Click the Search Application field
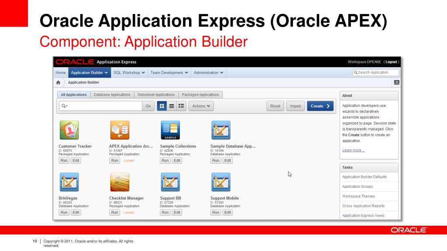Image resolution: width=447 pixels, height=251 pixels. (376, 73)
